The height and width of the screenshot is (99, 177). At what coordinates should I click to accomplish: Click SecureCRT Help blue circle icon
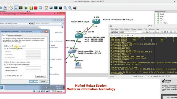pyautogui.click(x=171, y=32)
